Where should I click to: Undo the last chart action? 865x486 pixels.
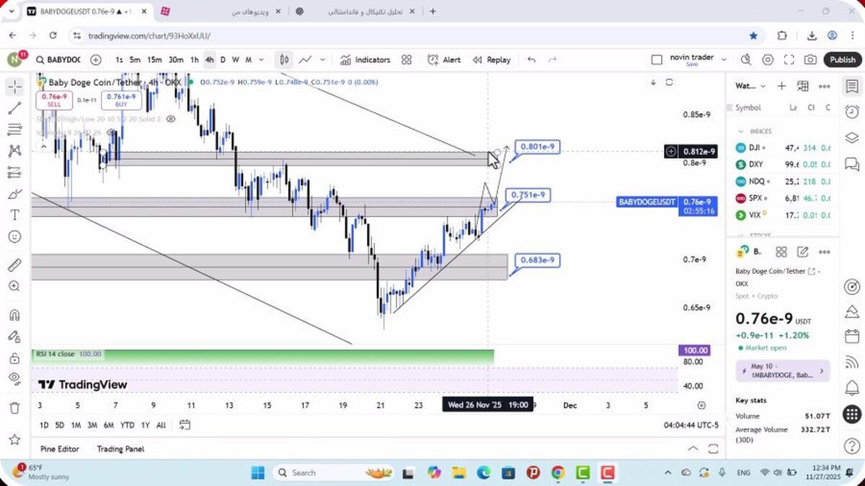pos(531,60)
